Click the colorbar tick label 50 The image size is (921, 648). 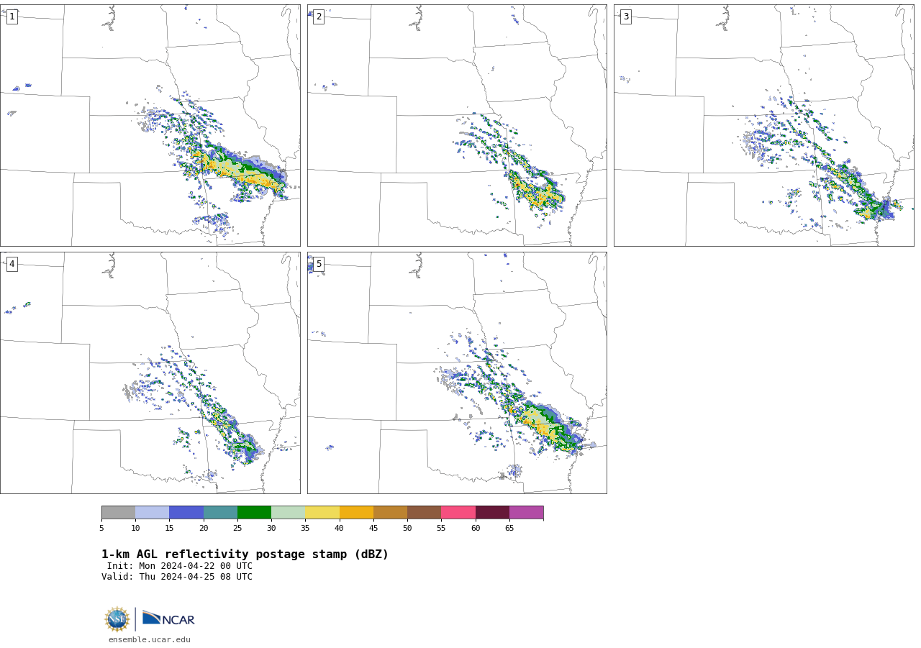407,529
